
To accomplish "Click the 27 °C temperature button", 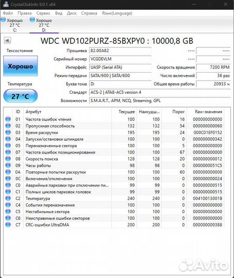I will click(21, 96).
